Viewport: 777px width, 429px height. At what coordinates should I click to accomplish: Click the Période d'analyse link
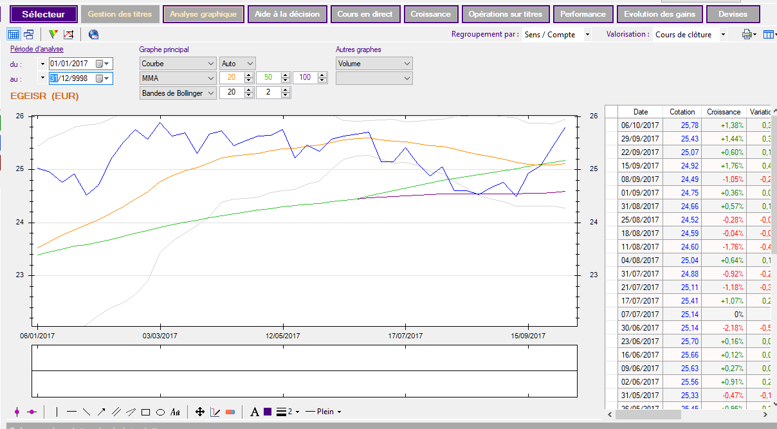(x=37, y=49)
